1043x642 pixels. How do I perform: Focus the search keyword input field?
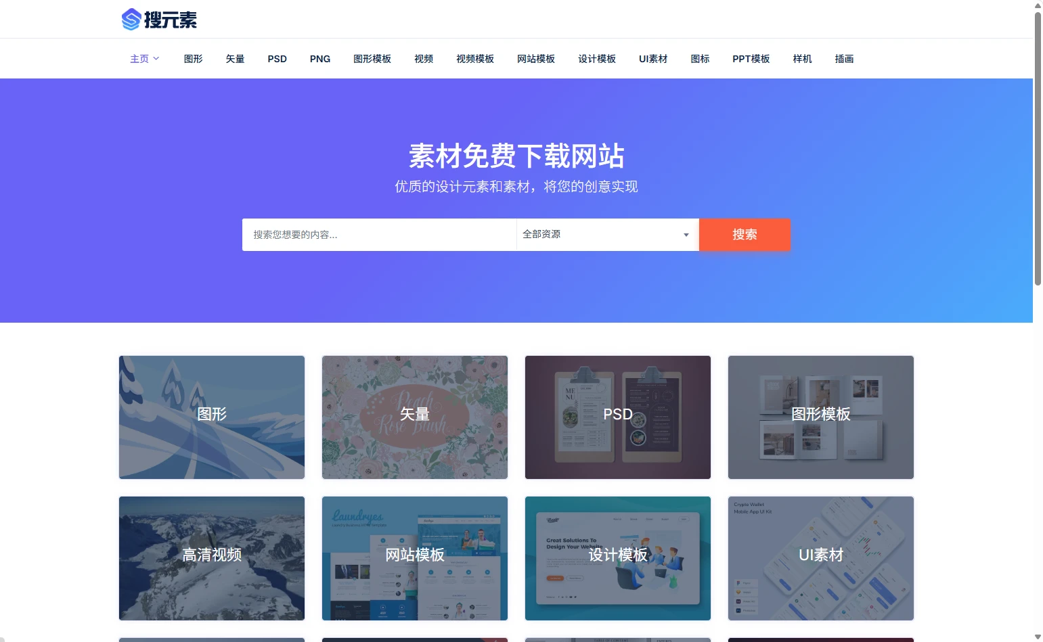pyautogui.click(x=379, y=235)
